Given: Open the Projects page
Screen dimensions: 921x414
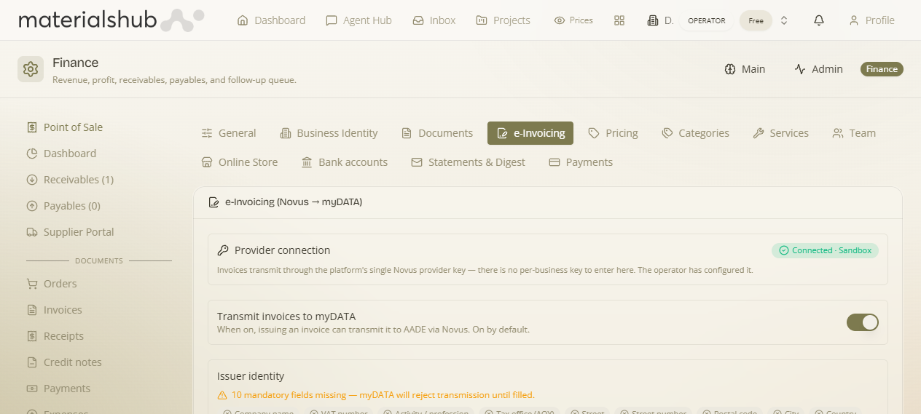Looking at the screenshot, I should tap(503, 20).
